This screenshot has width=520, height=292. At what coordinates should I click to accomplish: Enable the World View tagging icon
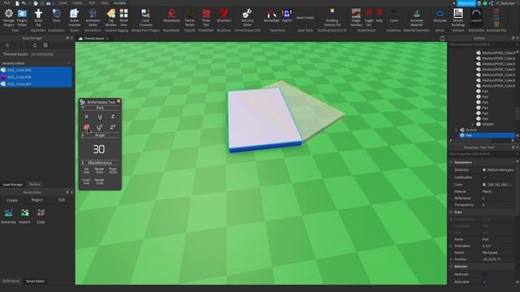coord(123,18)
